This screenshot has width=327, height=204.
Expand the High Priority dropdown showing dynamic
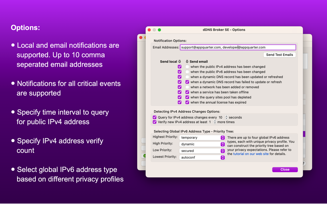202,144
